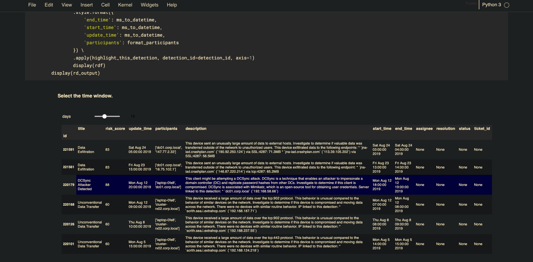This screenshot has width=533, height=262.
Task: Click the Trusted notebook indicator
Action: (x=471, y=3)
